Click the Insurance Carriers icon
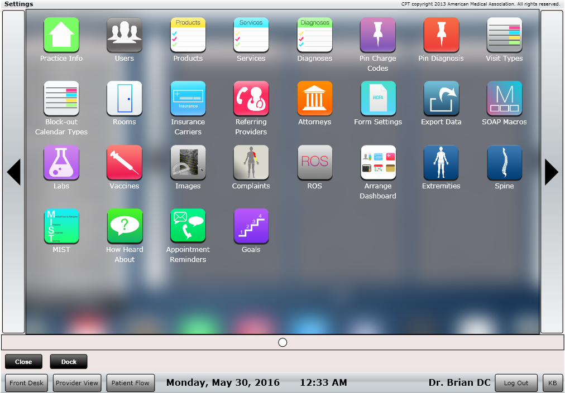Viewport: 565px width, 393px height. click(188, 99)
